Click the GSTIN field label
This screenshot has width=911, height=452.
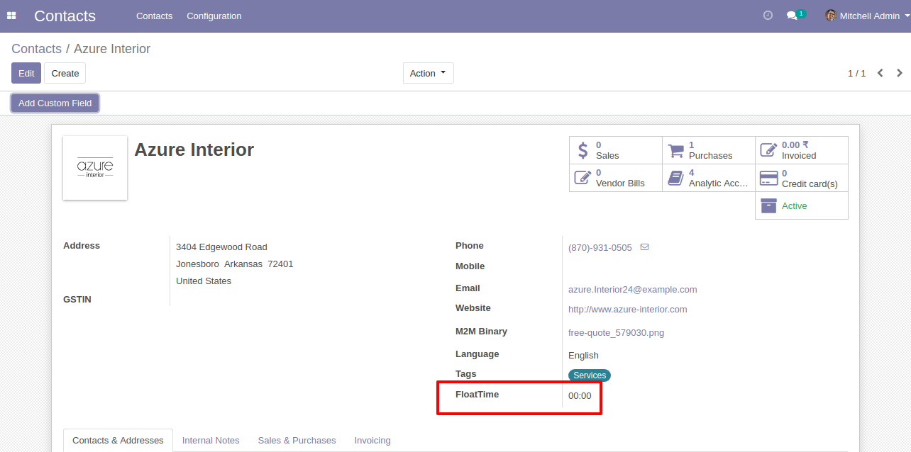tap(77, 299)
